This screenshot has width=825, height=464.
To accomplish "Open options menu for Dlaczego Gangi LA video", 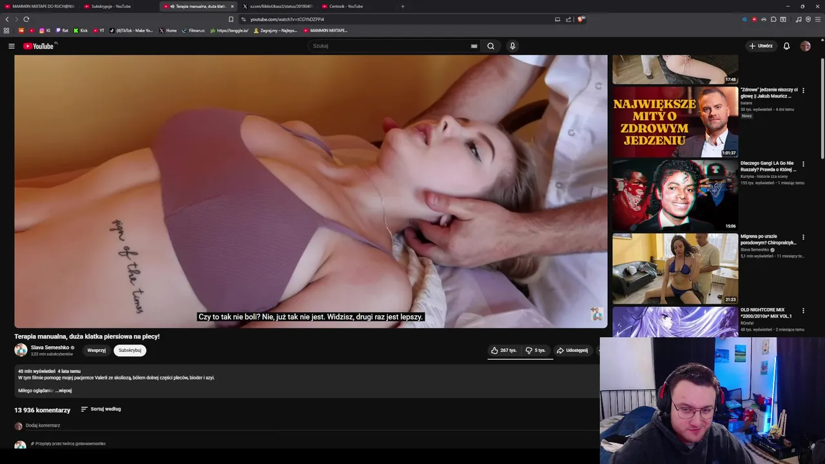I will click(803, 164).
